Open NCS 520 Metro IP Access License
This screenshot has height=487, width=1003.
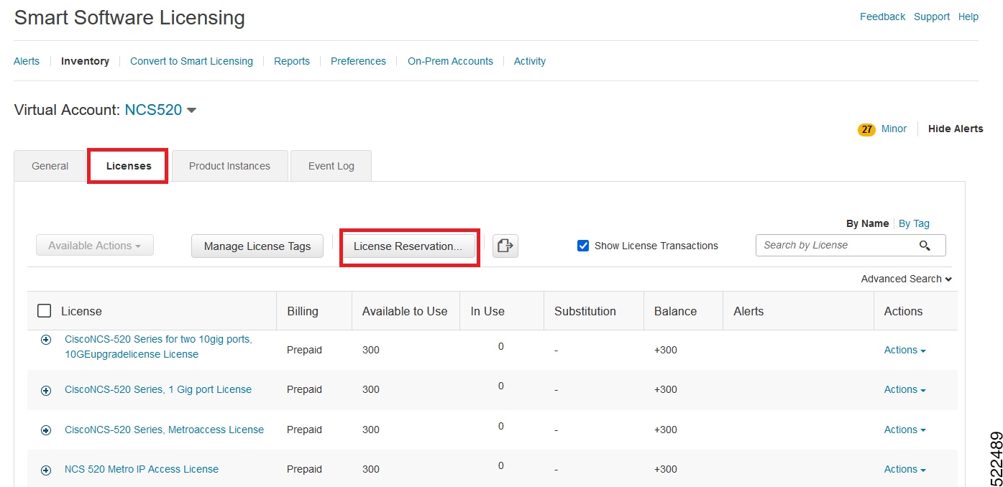pyautogui.click(x=142, y=469)
